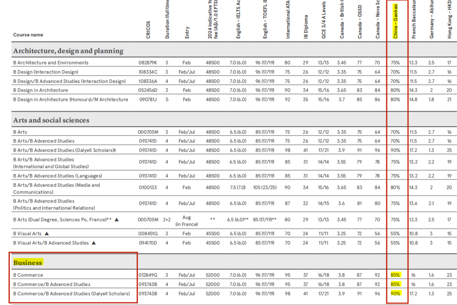Viewport: 457px width, 305px height.
Task: Click "B Architecture and Environments" course name
Action: 51,63
